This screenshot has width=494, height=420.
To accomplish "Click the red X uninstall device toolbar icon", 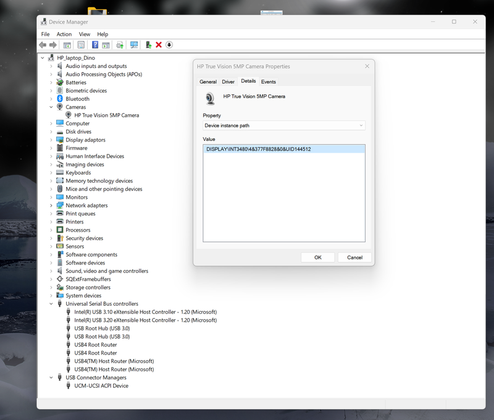I will [x=159, y=45].
